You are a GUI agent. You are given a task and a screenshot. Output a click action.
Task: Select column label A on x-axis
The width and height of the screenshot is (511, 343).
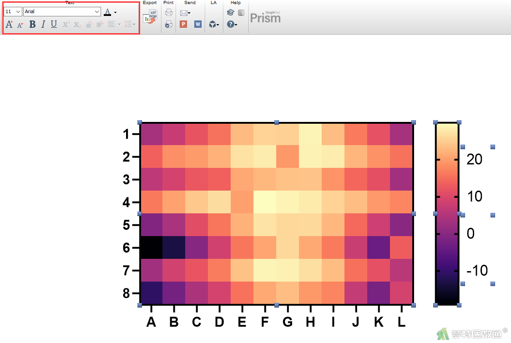[x=151, y=322]
